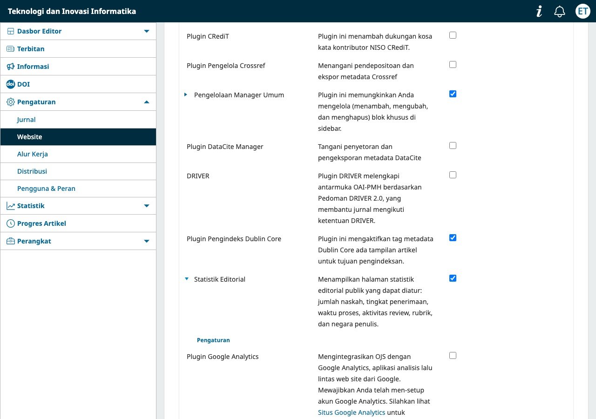Click the Terbitan menu label
The image size is (596, 419).
[31, 49]
